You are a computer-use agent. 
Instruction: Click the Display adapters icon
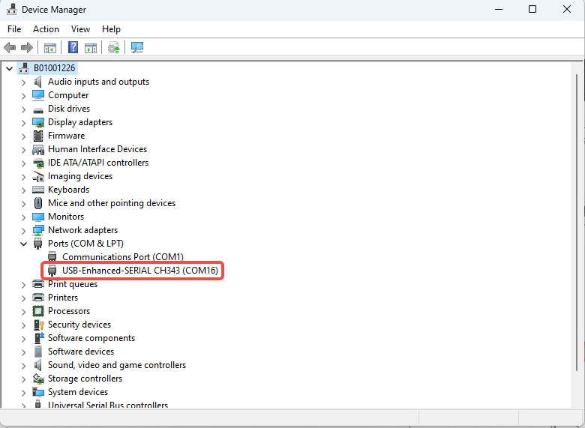[38, 122]
